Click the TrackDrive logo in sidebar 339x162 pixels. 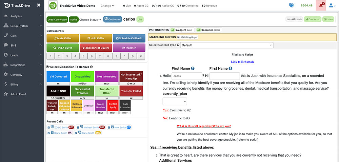18,5
